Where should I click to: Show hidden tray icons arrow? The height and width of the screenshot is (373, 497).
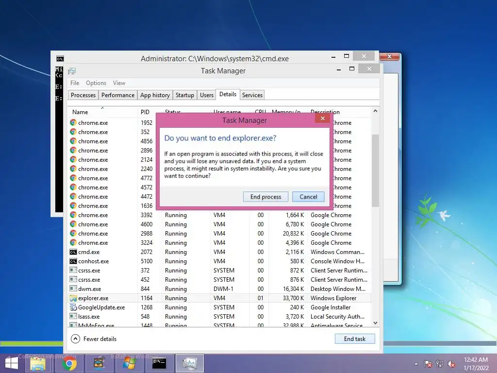tap(416, 364)
